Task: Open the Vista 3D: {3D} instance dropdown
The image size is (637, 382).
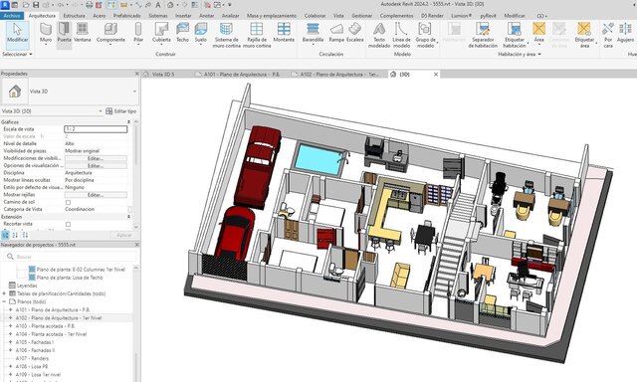Action: click(x=101, y=110)
